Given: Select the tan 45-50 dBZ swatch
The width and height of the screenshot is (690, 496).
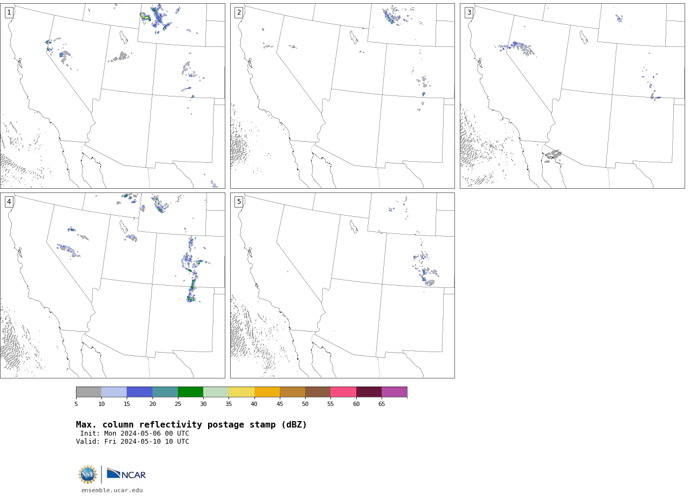Looking at the screenshot, I should pyautogui.click(x=292, y=392).
